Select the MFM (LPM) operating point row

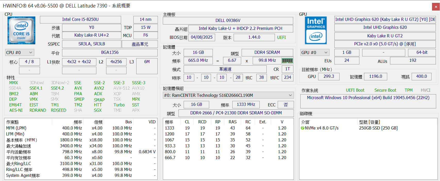point(81,128)
